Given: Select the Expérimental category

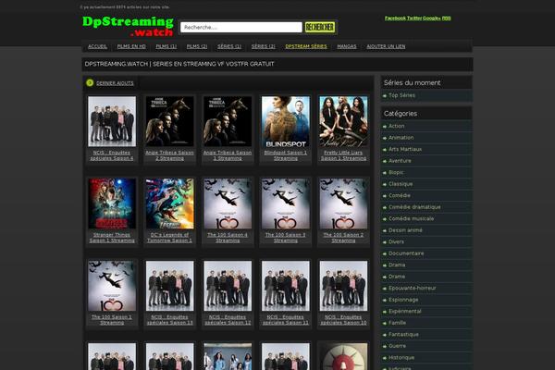Looking at the screenshot, I should [405, 311].
